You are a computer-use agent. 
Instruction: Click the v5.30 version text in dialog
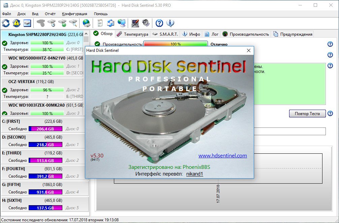[97, 156]
